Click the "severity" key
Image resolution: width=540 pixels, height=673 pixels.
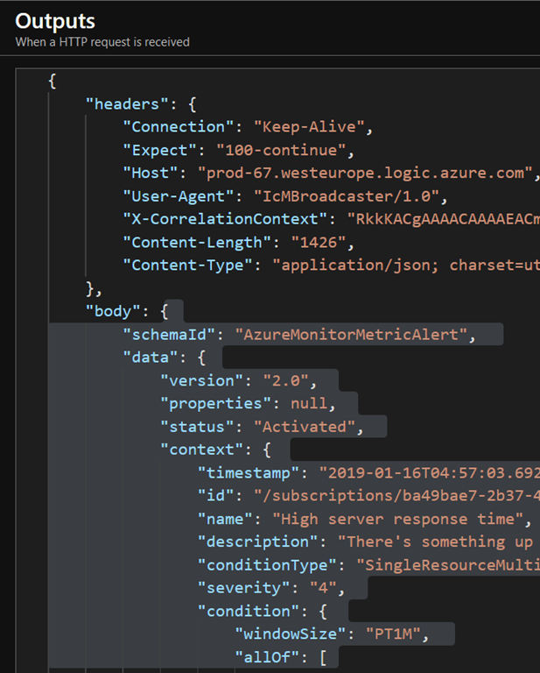pos(243,588)
